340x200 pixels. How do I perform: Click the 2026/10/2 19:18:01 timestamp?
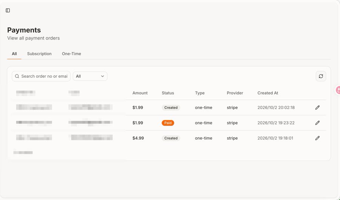(275, 138)
